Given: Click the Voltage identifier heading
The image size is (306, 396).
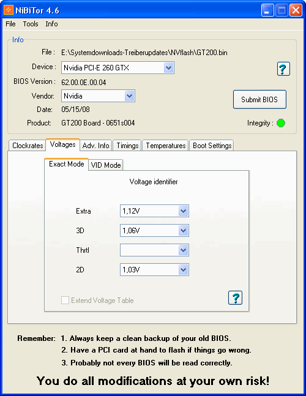Looking at the screenshot, I should point(154,182).
